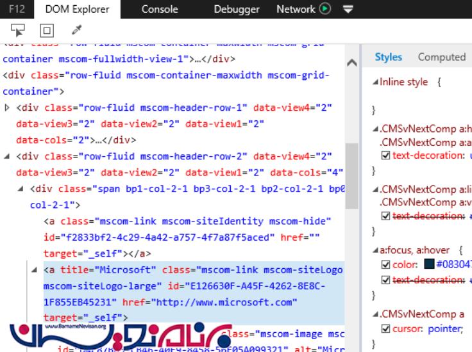Click the Select element tool icon
The height and width of the screenshot is (352, 472).
pyautogui.click(x=17, y=29)
